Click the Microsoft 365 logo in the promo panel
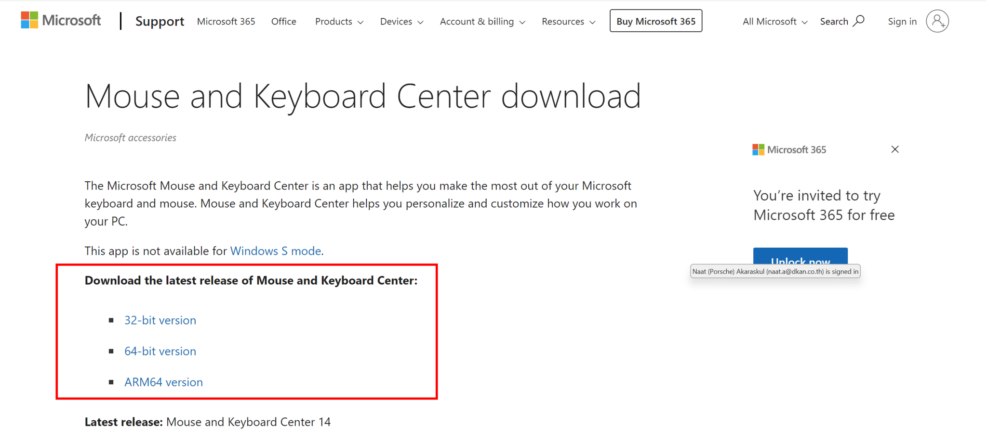Viewport: 987px width, 440px height. click(789, 149)
